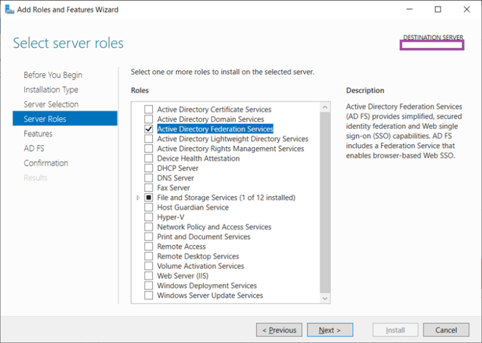Viewport: 482px width, 343px height.
Task: Check Host Guardian Service checkbox
Action: pyautogui.click(x=149, y=208)
